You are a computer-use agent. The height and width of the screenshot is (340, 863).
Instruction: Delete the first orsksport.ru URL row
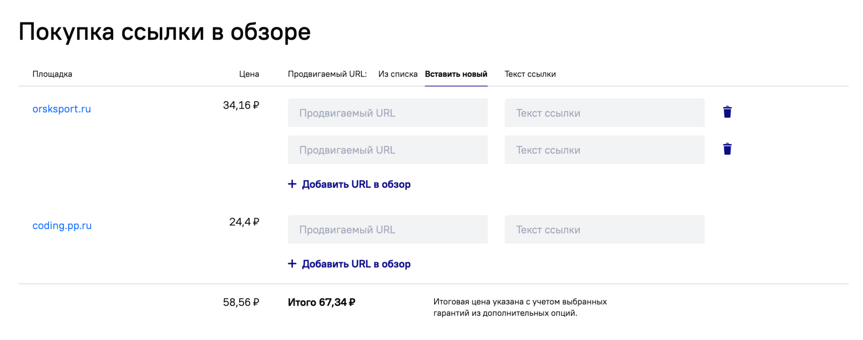tap(727, 112)
